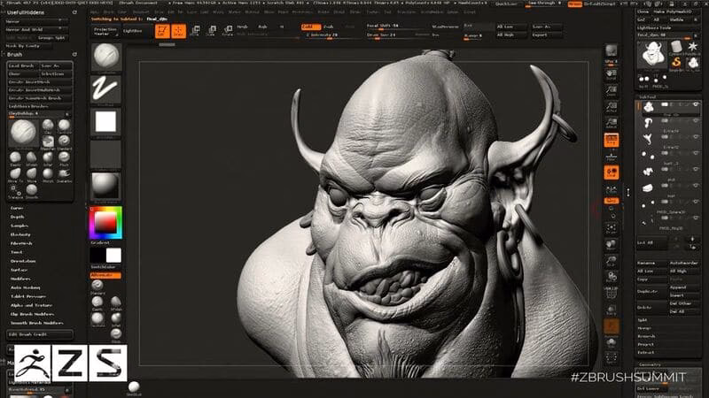
Task: Toggle Local transformations on right shelf
Action: [x=612, y=172]
